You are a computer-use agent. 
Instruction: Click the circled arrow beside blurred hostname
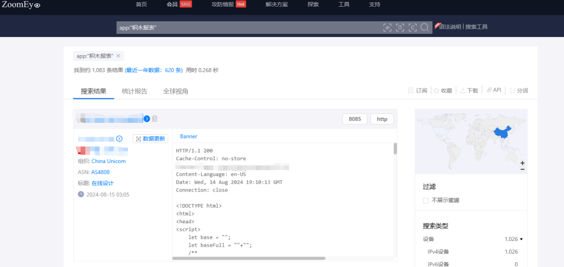pos(120,138)
